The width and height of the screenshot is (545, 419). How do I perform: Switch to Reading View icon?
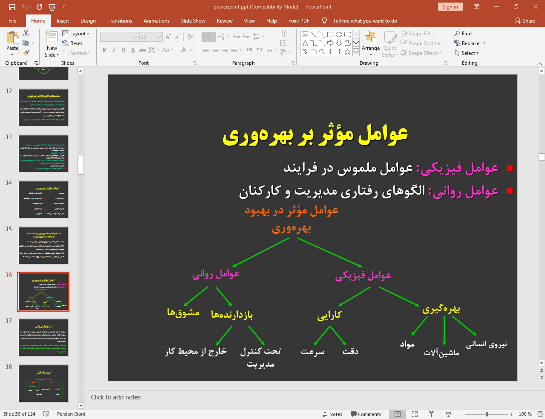click(431, 414)
